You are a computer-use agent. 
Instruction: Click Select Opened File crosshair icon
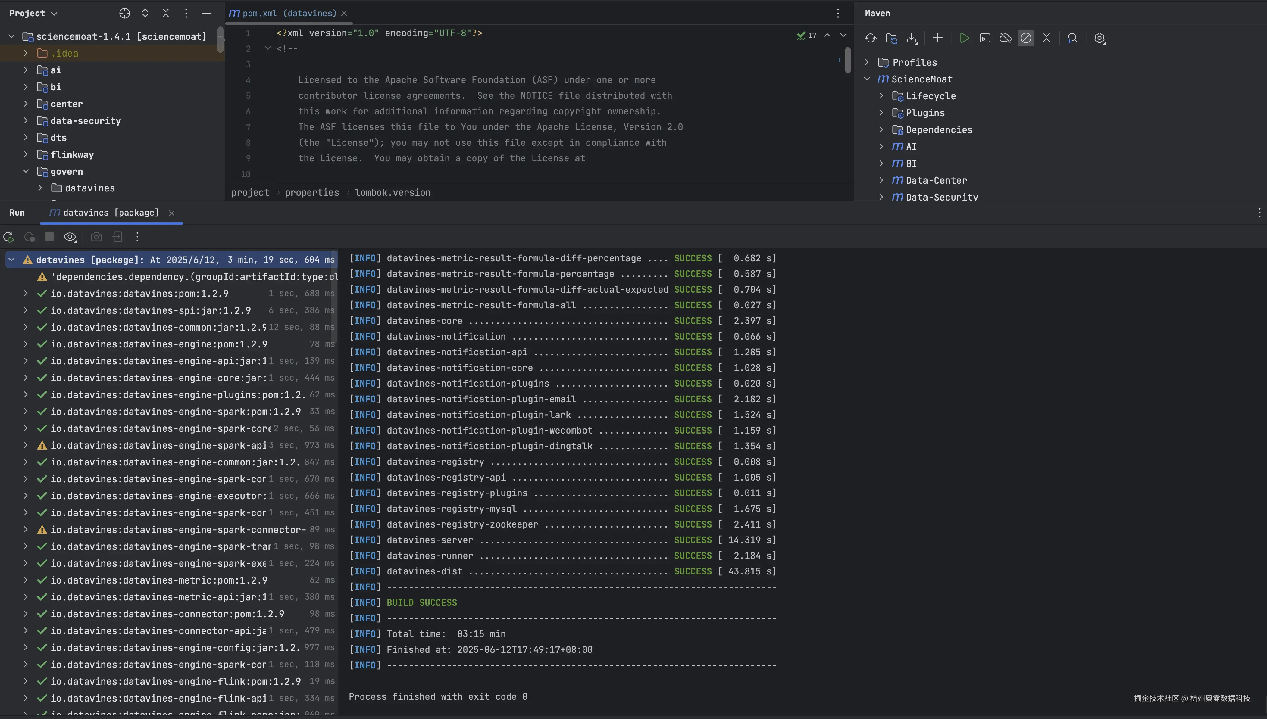124,13
